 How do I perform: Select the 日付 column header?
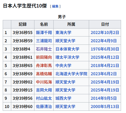[105, 24]
